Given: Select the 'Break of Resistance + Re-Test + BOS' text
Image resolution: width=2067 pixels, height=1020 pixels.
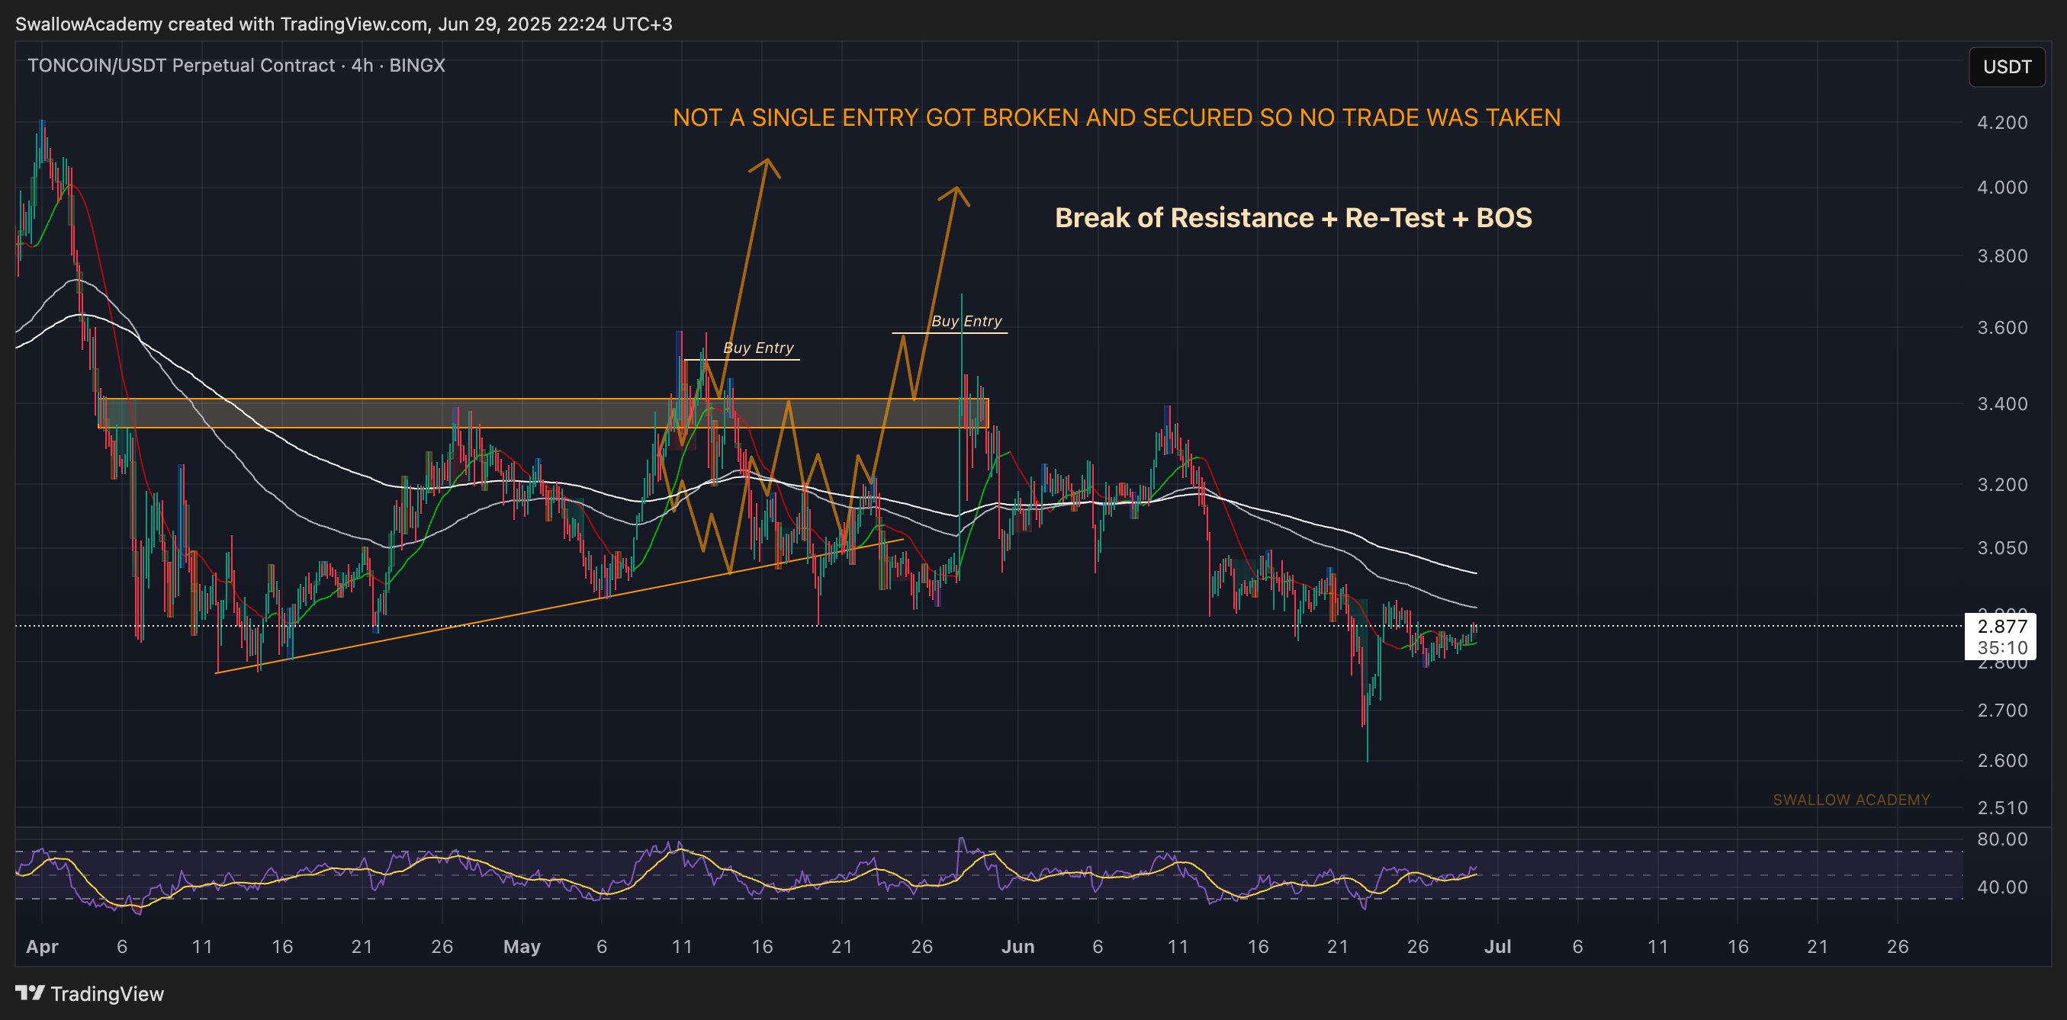Looking at the screenshot, I should [x=1294, y=217].
